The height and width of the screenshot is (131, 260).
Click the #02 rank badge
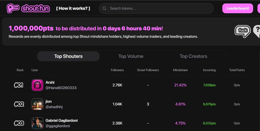[x=19, y=104]
